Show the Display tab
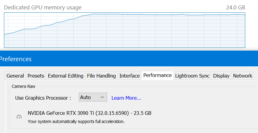This screenshot has width=258, height=133. [x=221, y=76]
